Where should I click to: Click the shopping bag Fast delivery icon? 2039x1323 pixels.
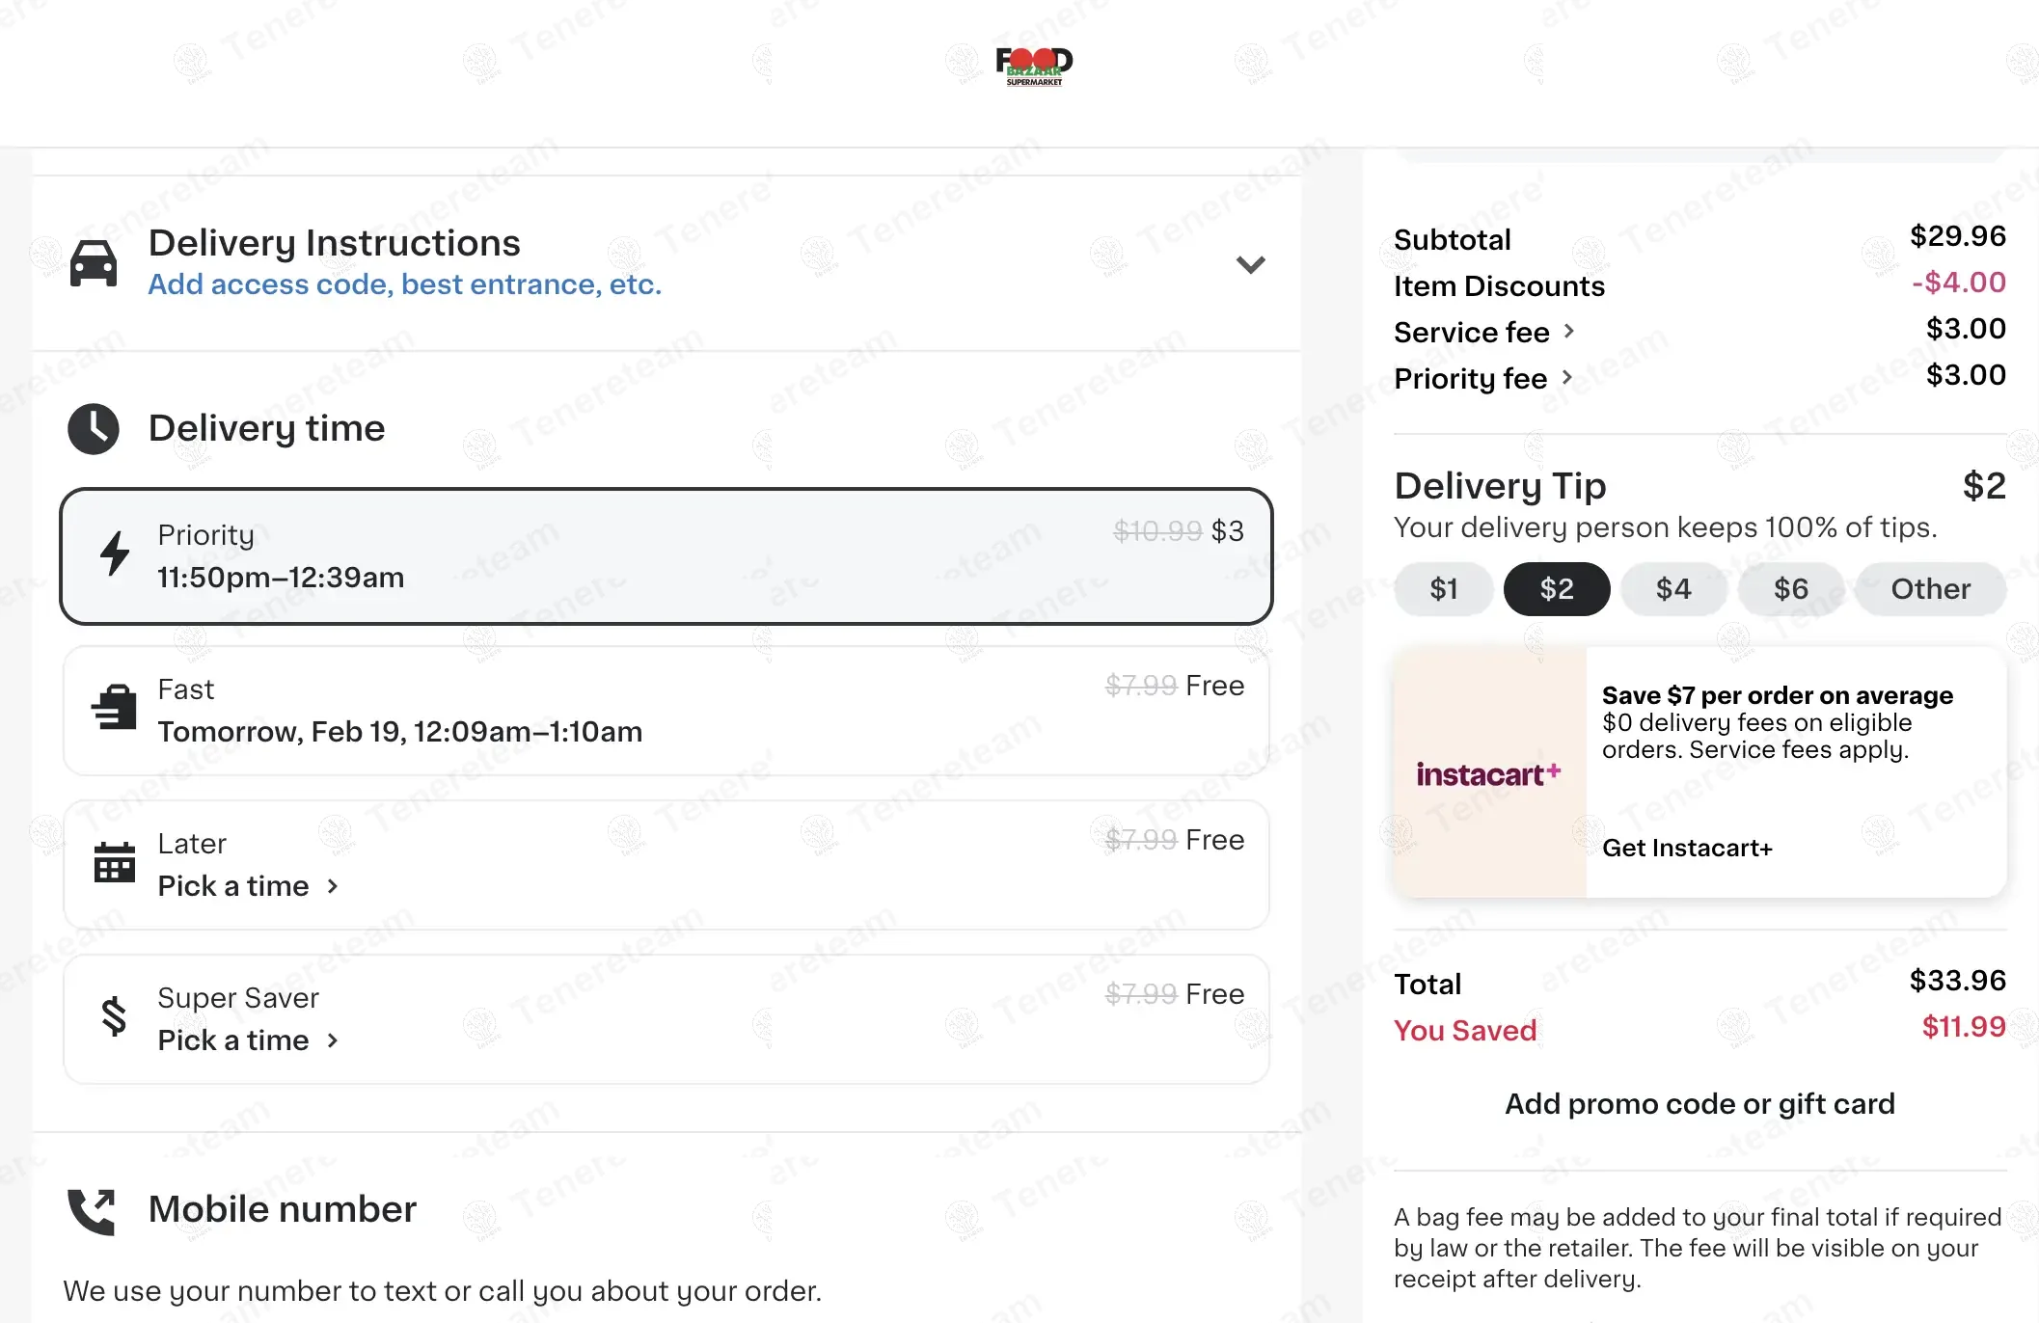(115, 708)
